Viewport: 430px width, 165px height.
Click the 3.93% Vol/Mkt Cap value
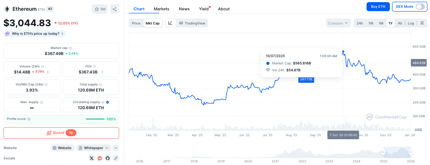(32, 90)
